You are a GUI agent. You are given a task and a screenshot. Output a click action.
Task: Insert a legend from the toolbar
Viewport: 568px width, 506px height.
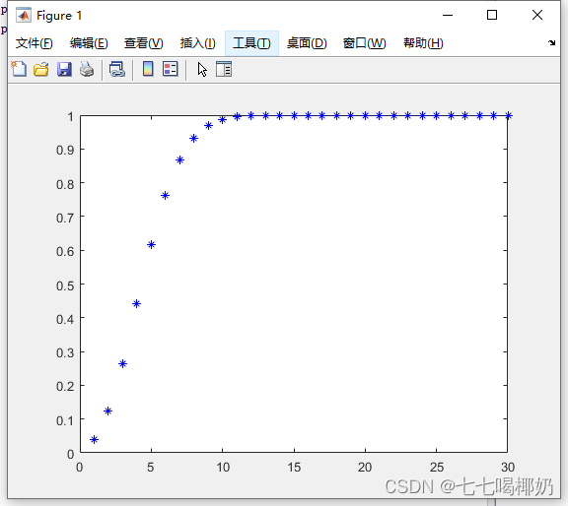click(171, 69)
